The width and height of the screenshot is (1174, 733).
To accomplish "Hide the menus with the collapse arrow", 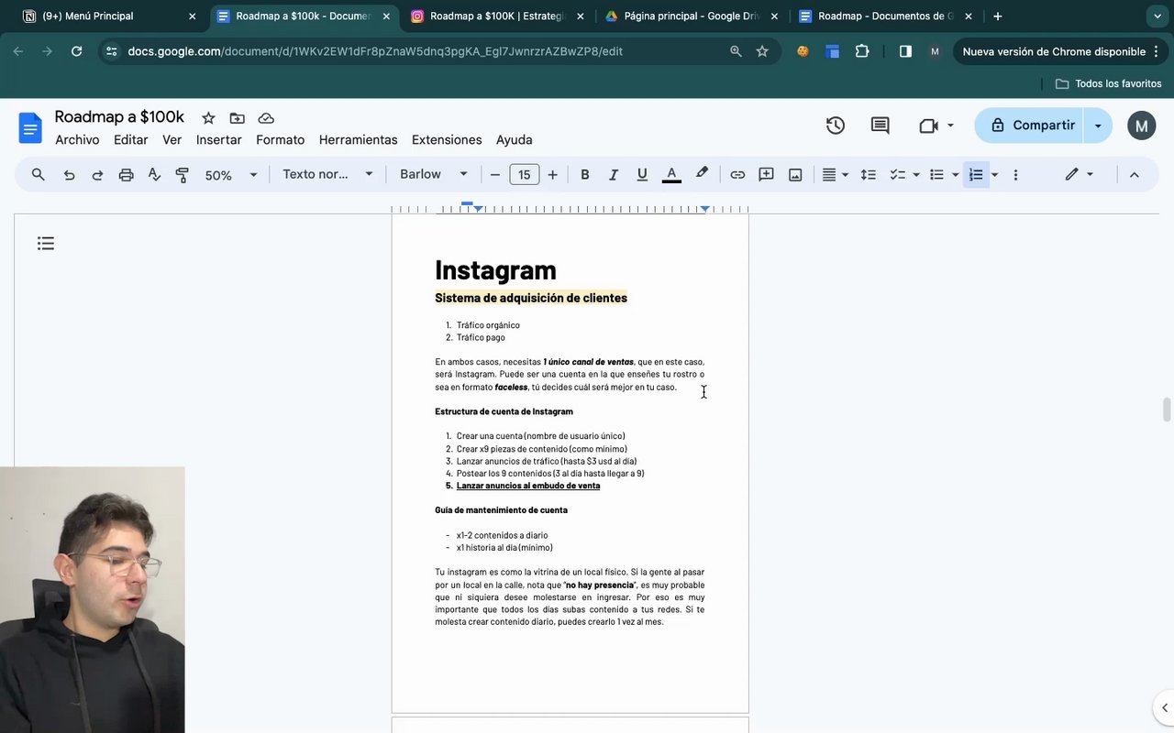I will coord(1134,174).
